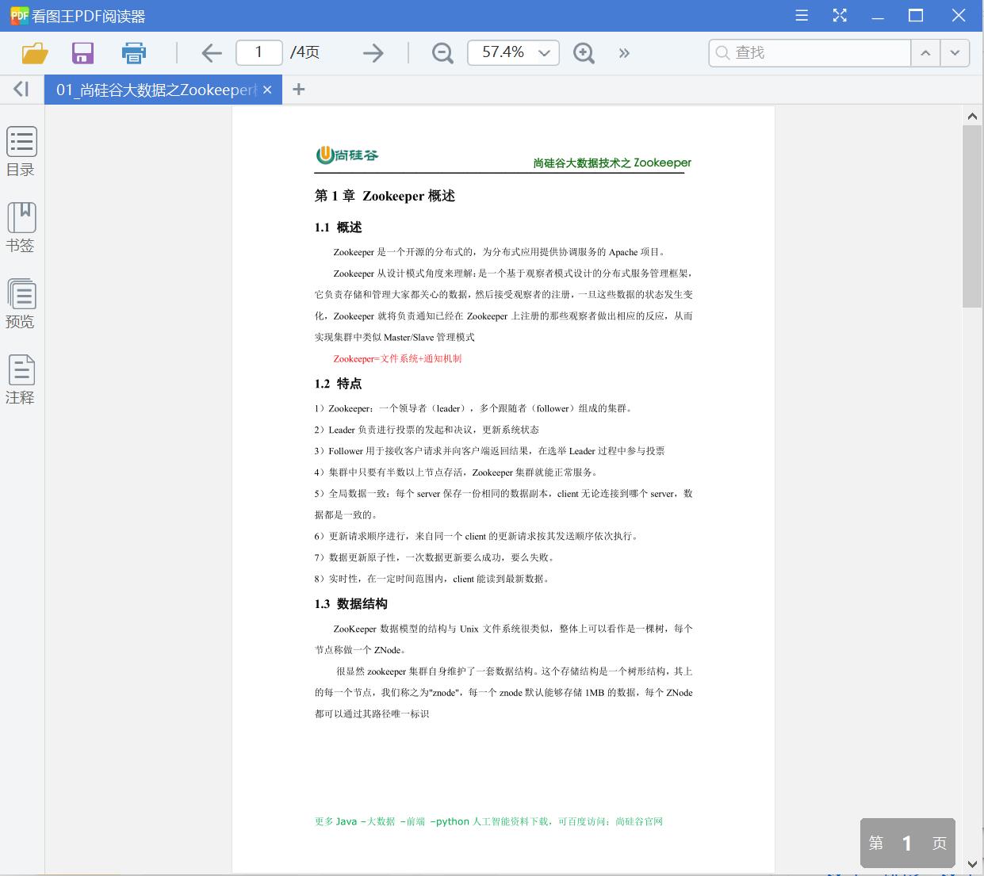Image resolution: width=984 pixels, height=876 pixels.
Task: Zoom out with the minus magnifier
Action: [442, 53]
